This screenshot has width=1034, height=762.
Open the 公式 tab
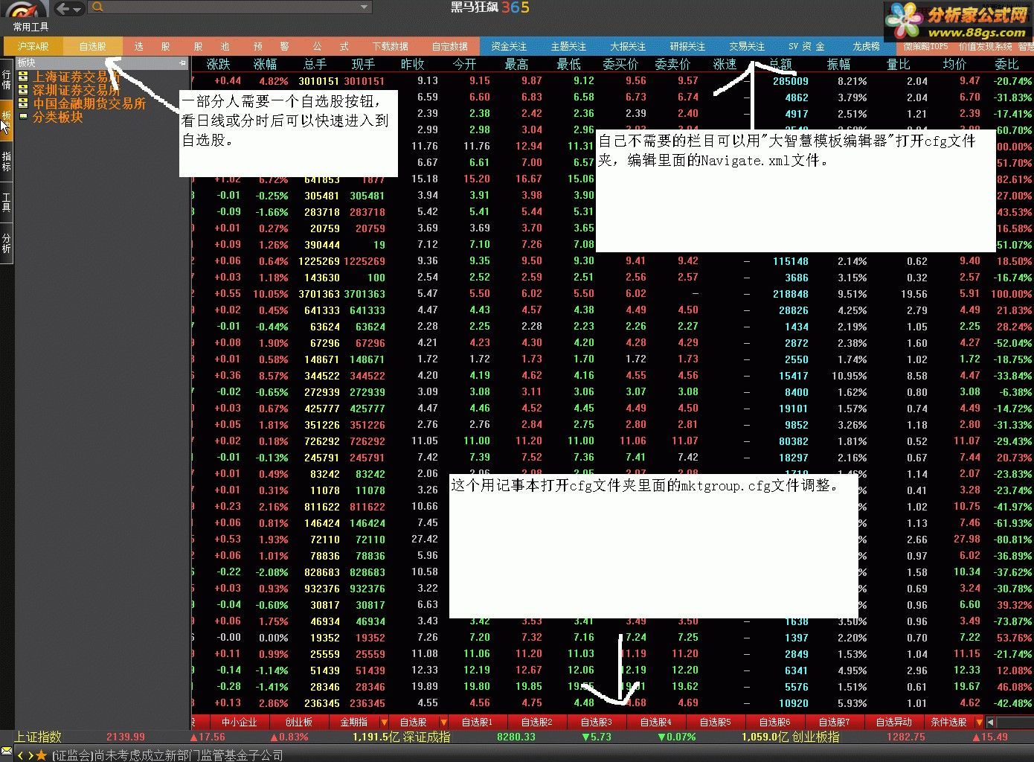[330, 46]
